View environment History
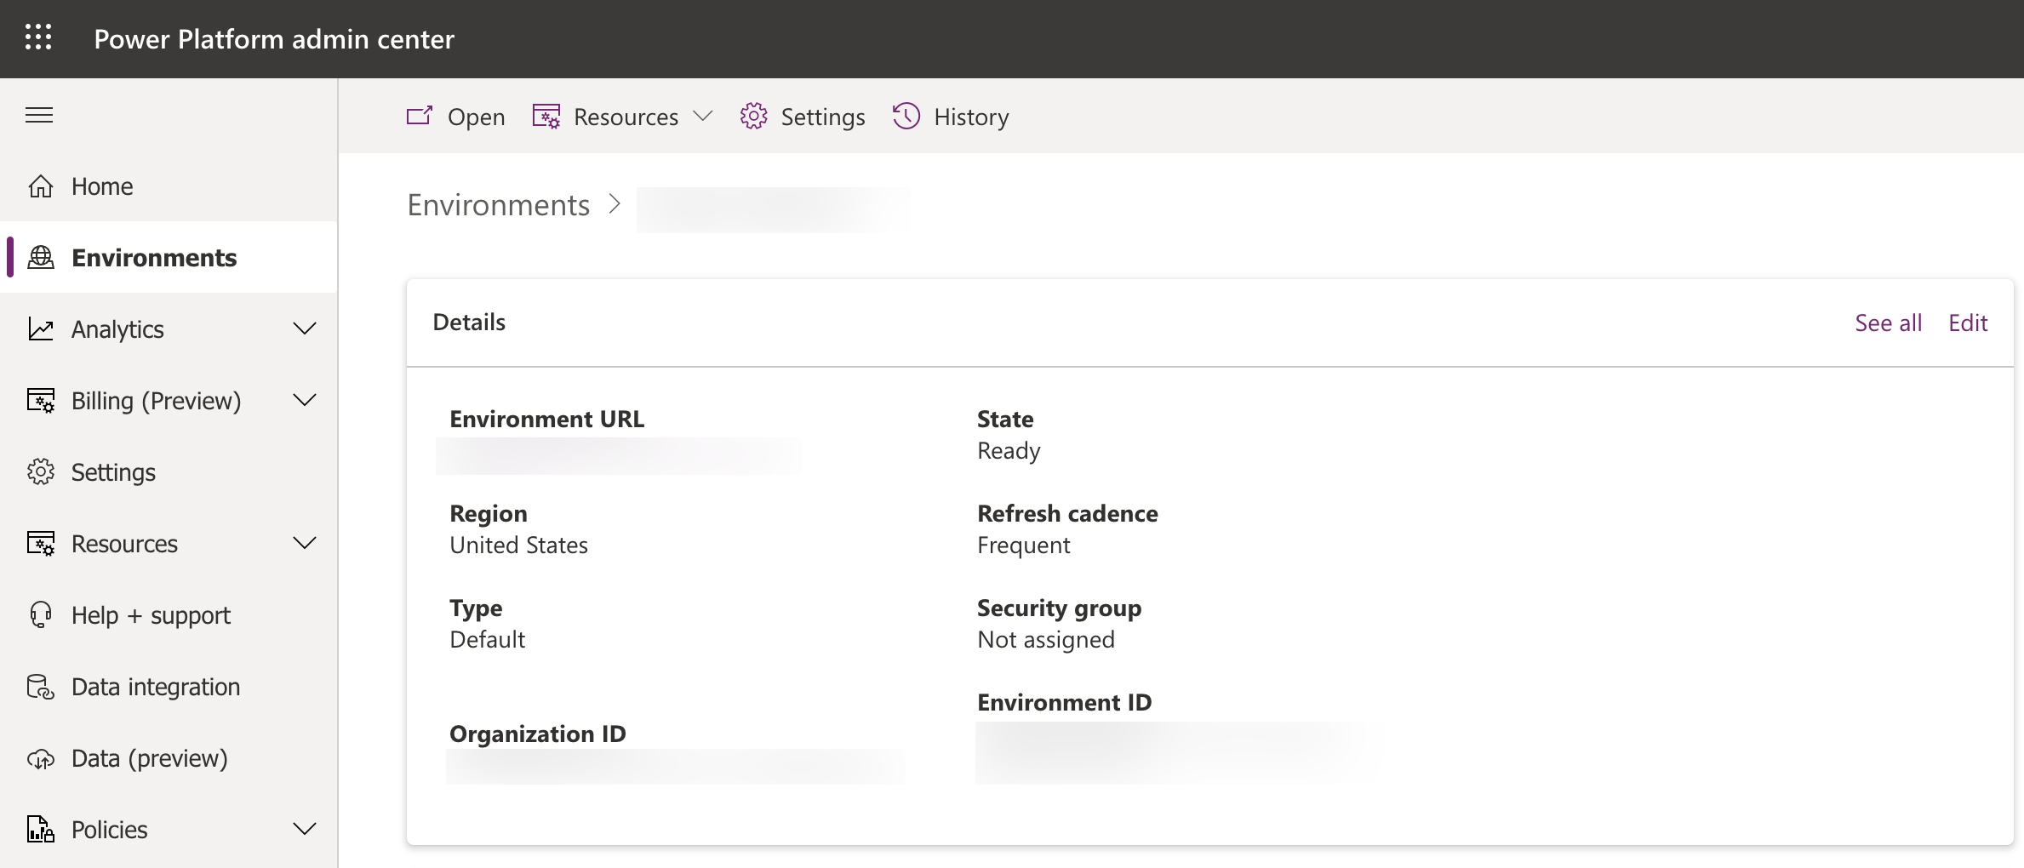Viewport: 2024px width, 868px height. coord(951,117)
